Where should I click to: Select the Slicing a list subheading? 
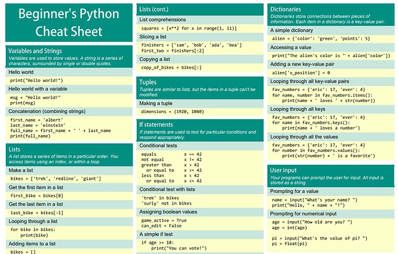(x=152, y=37)
